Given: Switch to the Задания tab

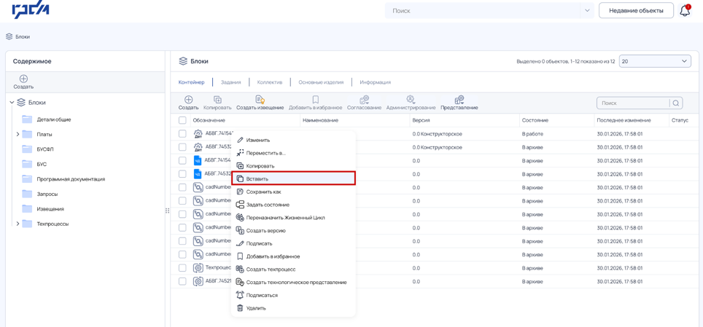Looking at the screenshot, I should pyautogui.click(x=231, y=82).
